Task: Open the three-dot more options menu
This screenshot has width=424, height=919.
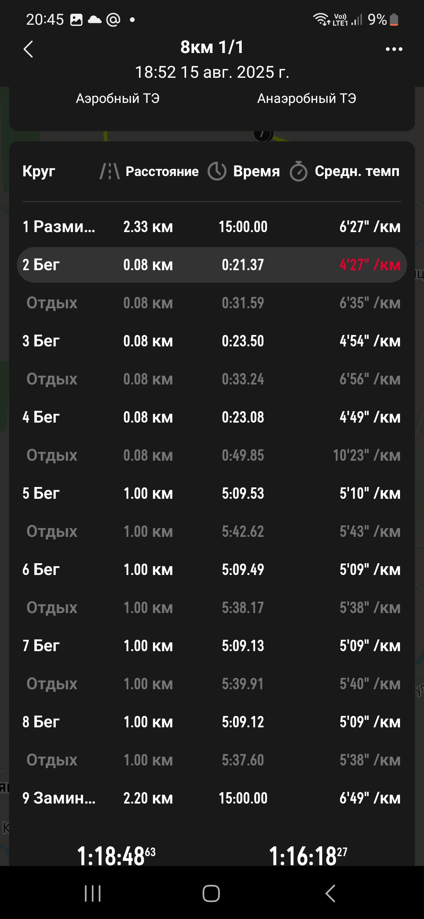Action: pos(394,49)
